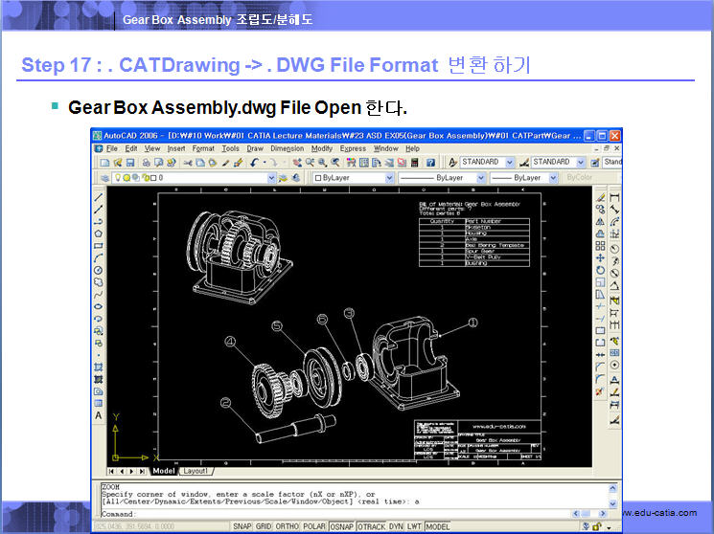714x534 pixels.
Task: Disable OSNAP in the status bar
Action: pyautogui.click(x=341, y=527)
